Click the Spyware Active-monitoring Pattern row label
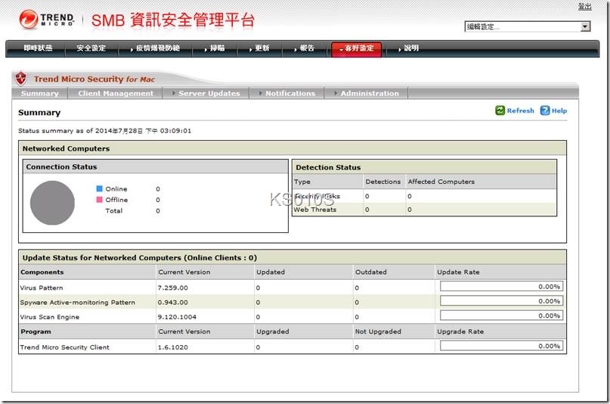Viewport: 610px width, 404px height. point(77,303)
